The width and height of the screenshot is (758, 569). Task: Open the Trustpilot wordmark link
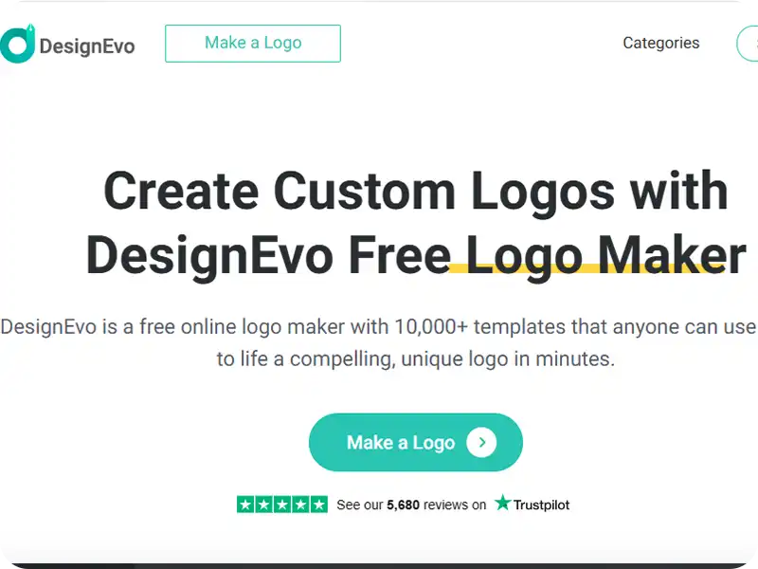click(x=541, y=505)
